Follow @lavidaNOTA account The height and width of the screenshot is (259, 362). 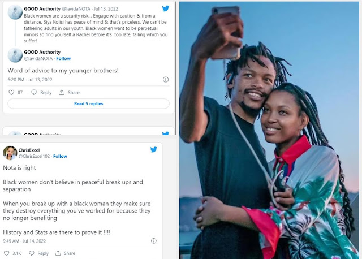[x=63, y=58]
